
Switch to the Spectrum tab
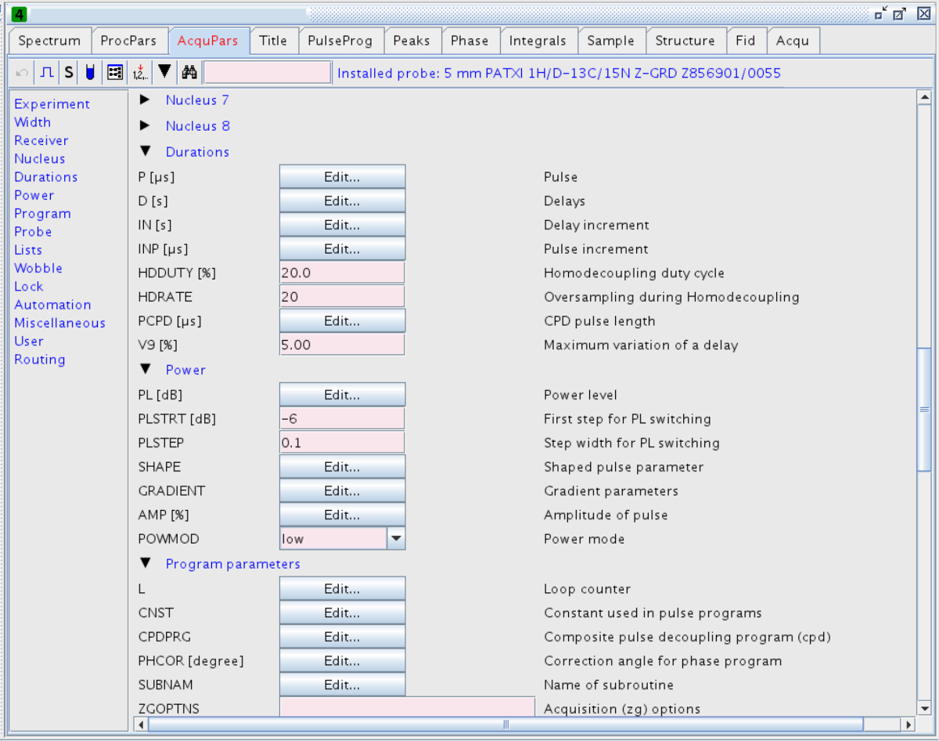pos(49,41)
